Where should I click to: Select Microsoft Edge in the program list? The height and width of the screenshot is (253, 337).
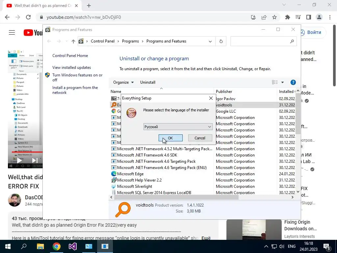[130, 174]
